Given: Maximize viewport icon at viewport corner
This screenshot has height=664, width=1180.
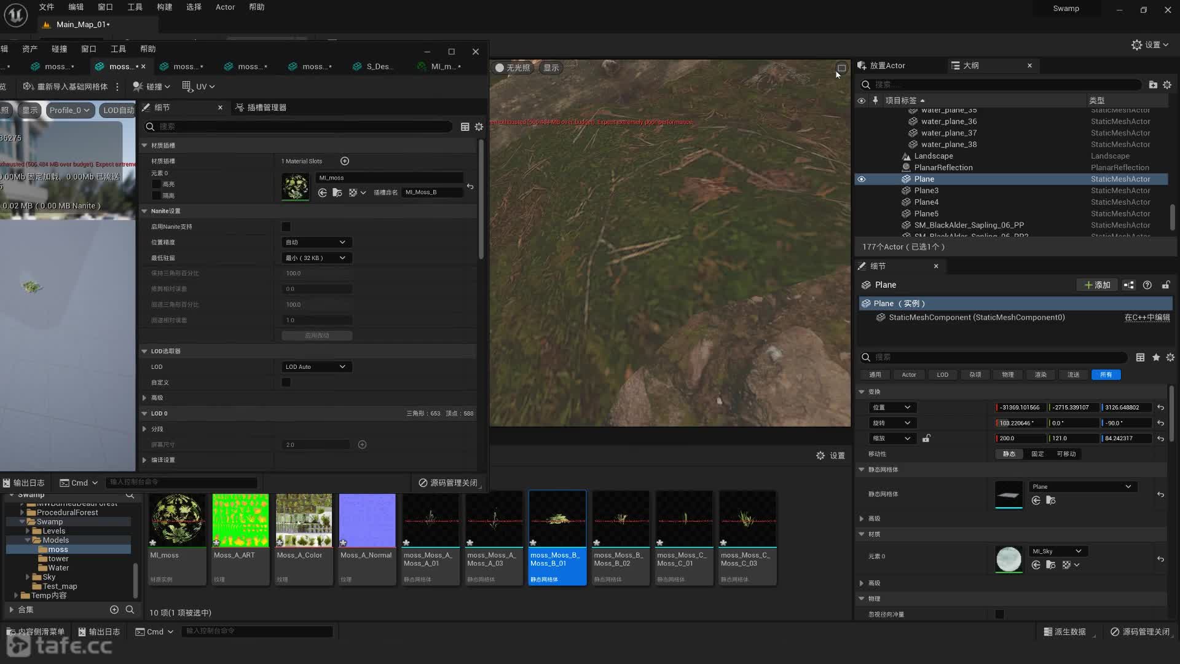Looking at the screenshot, I should pyautogui.click(x=841, y=68).
